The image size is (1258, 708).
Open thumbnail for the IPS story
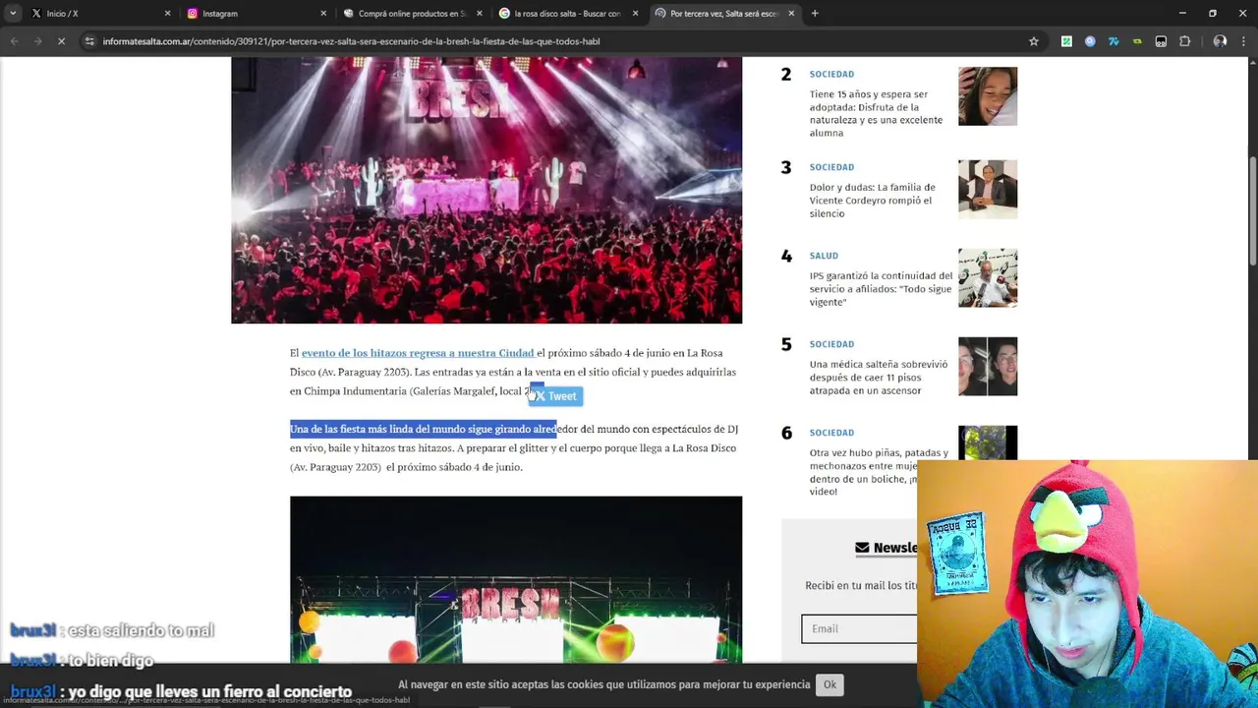point(988,278)
